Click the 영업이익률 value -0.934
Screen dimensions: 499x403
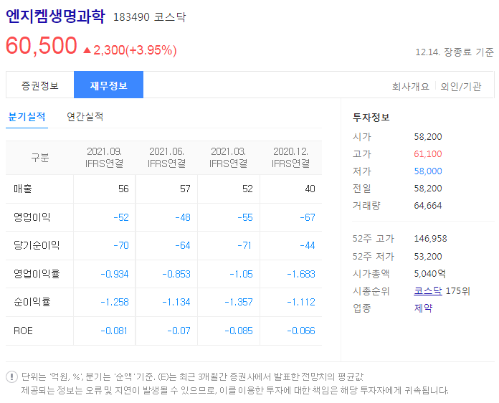coord(115,274)
